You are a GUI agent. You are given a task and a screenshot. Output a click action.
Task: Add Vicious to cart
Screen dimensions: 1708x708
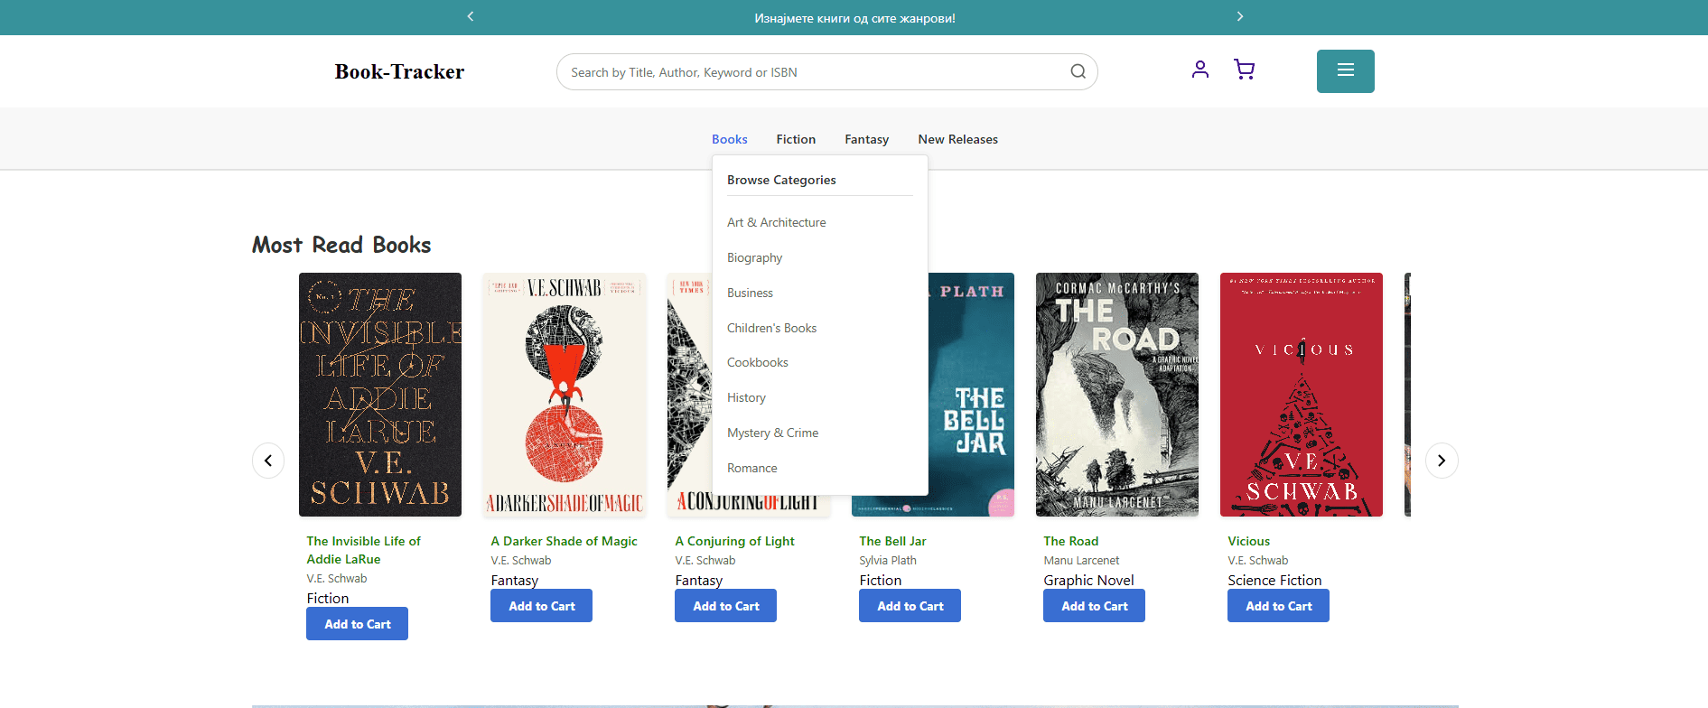coord(1277,606)
